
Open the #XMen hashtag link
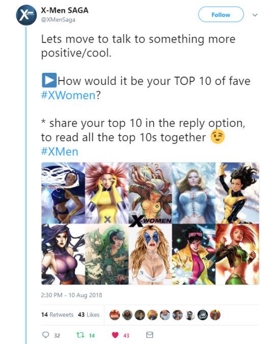pyautogui.click(x=60, y=151)
